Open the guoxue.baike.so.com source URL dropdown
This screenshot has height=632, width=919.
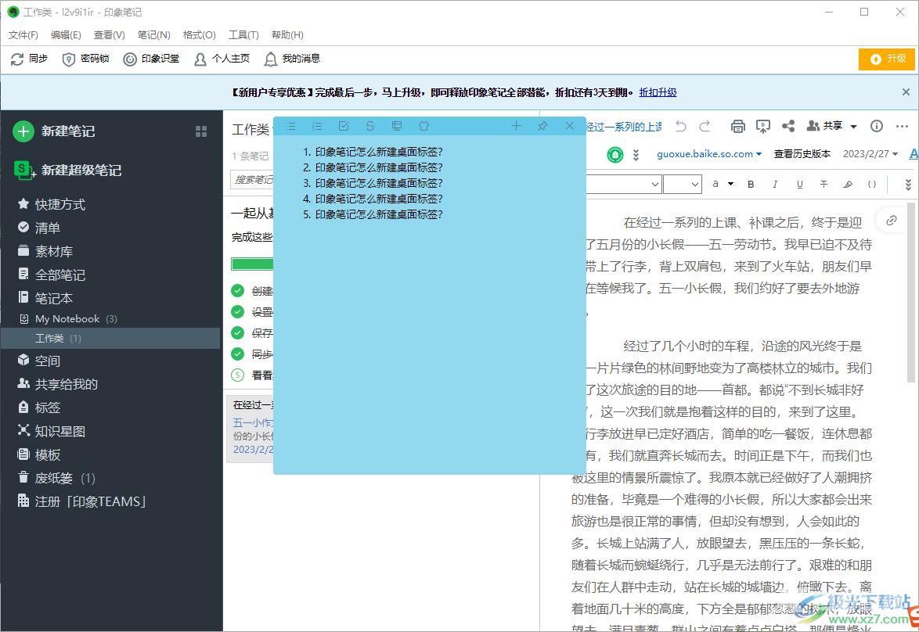[709, 154]
